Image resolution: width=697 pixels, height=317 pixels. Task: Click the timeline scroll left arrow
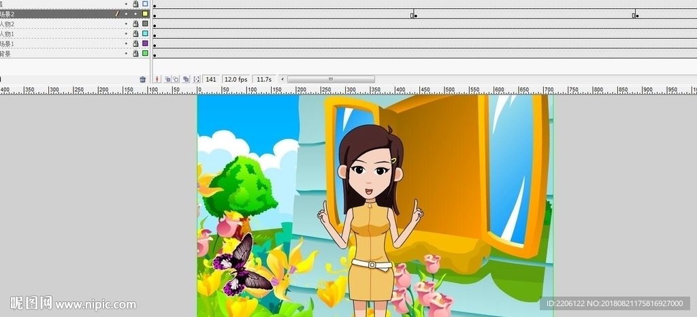[x=282, y=79]
